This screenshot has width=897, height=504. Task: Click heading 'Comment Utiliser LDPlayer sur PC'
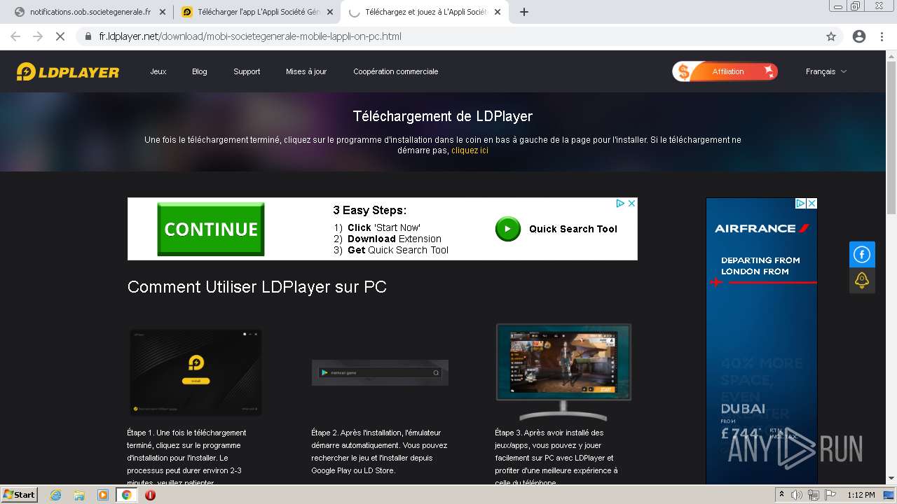tap(257, 287)
